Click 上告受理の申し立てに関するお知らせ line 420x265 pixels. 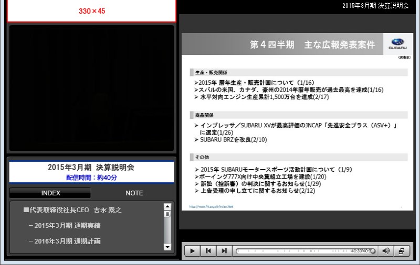click(255, 191)
